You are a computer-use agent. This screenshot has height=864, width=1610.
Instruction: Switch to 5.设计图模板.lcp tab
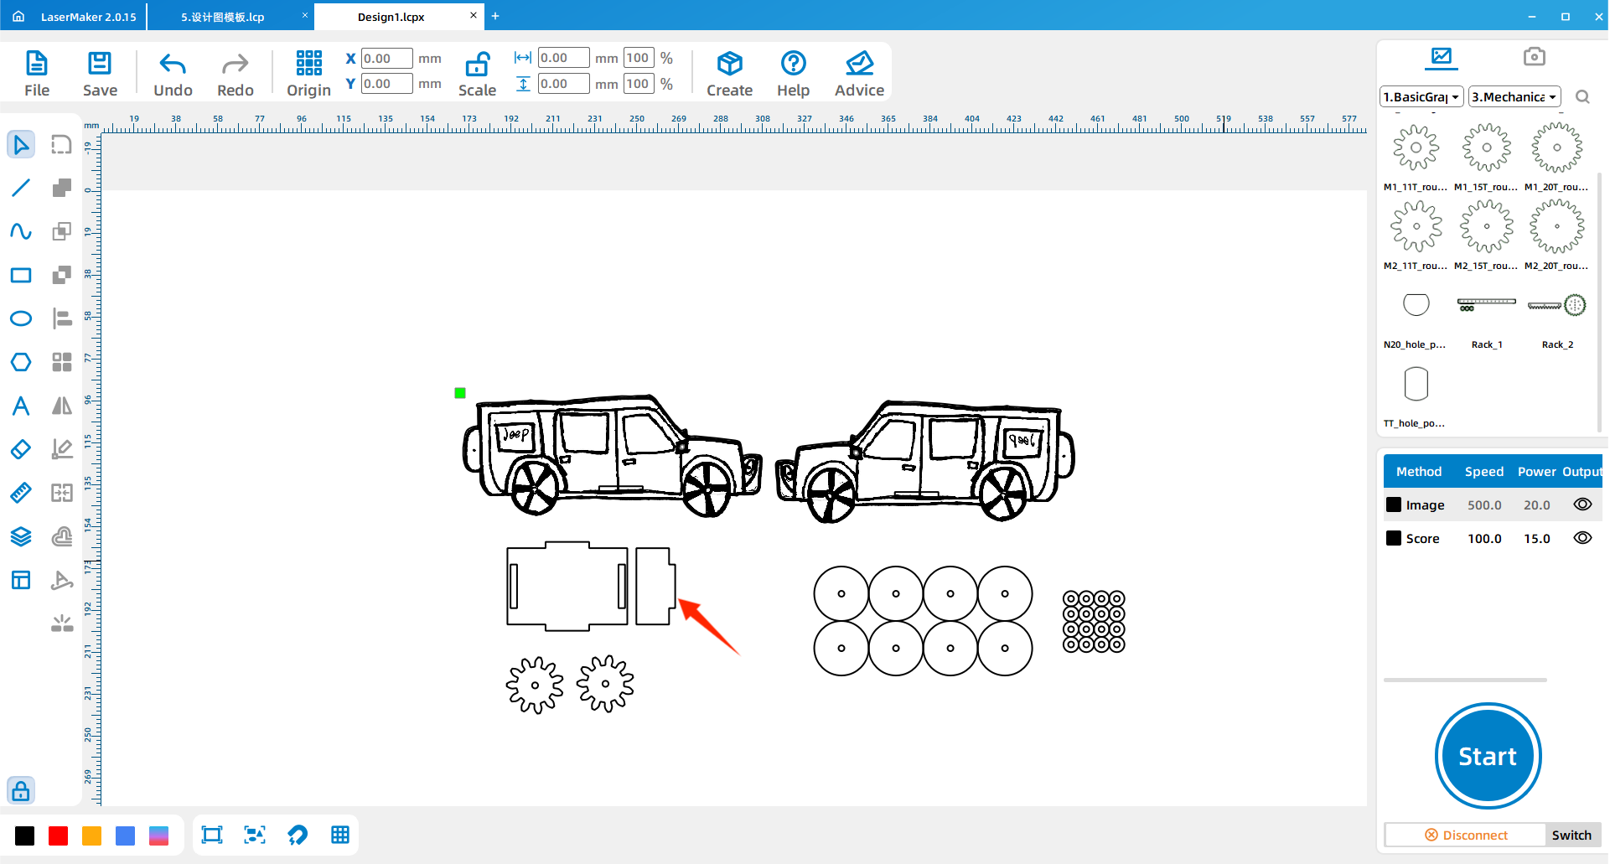(223, 17)
